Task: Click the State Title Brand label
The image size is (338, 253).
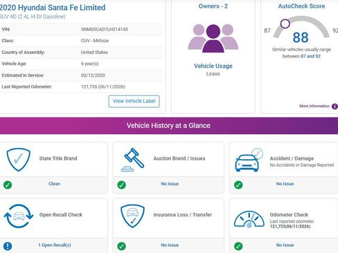Action: click(58, 158)
